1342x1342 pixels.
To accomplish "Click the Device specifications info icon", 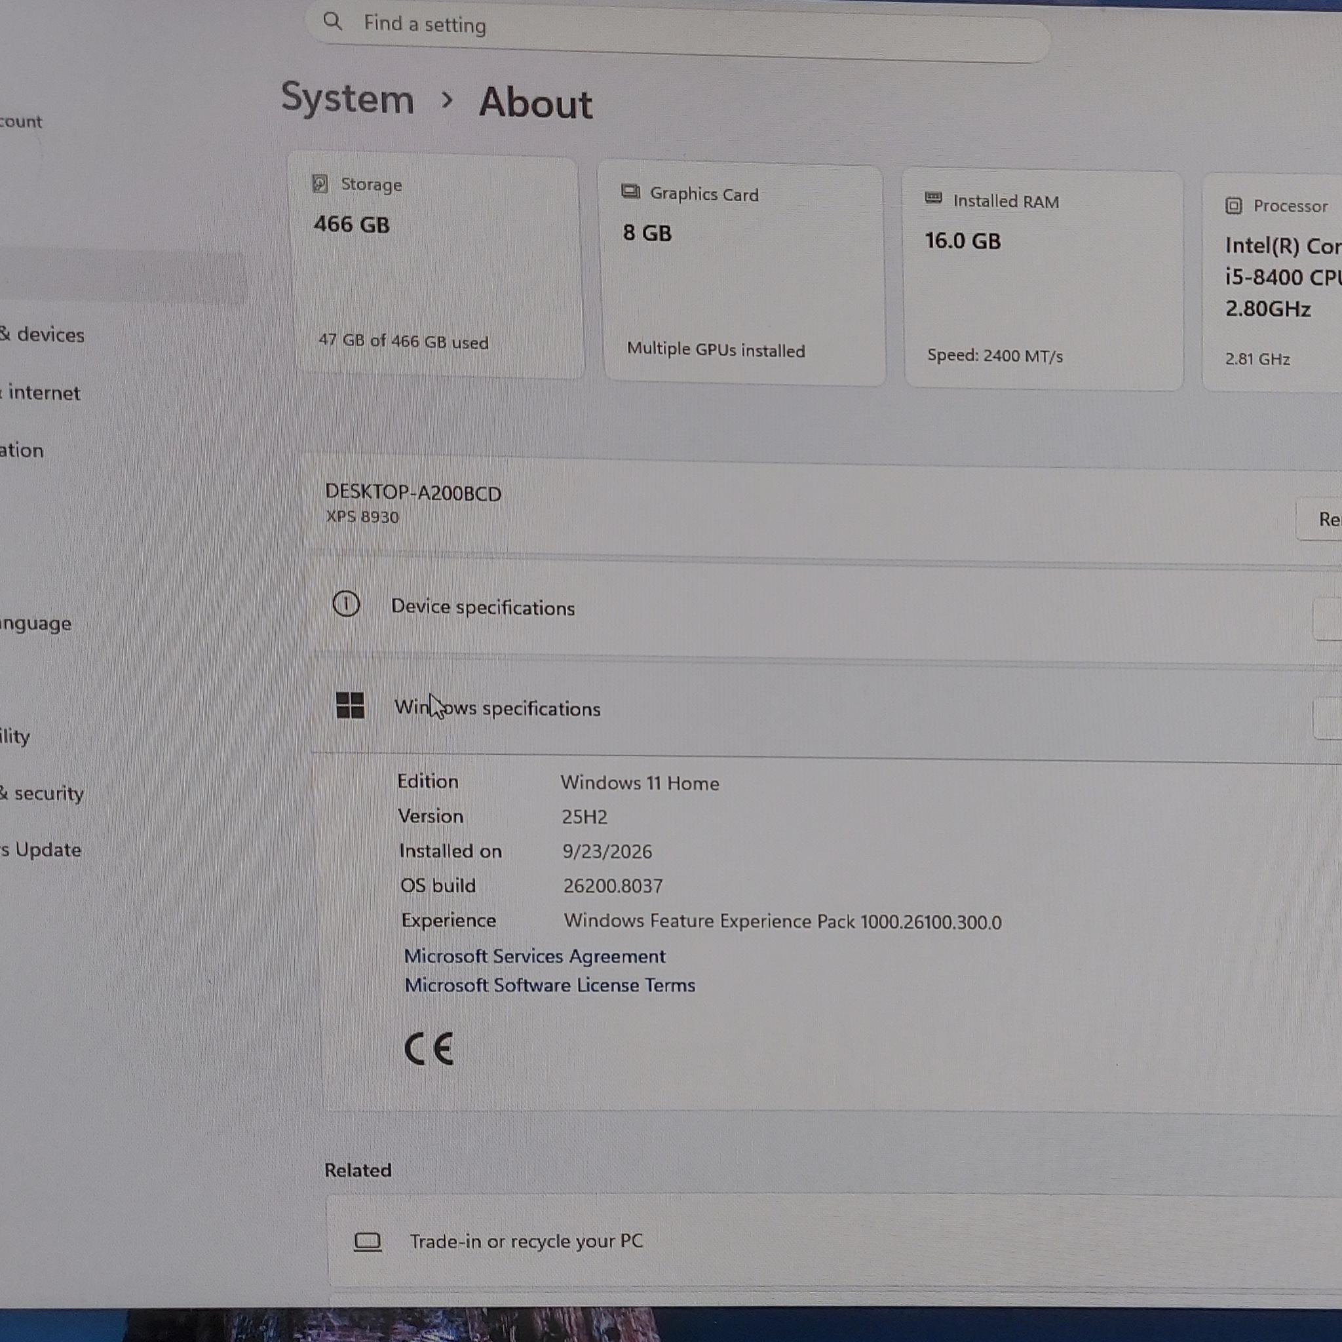I will click(346, 604).
